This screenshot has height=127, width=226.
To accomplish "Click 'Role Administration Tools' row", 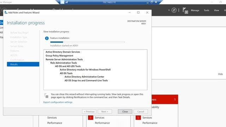I will 64,63.
